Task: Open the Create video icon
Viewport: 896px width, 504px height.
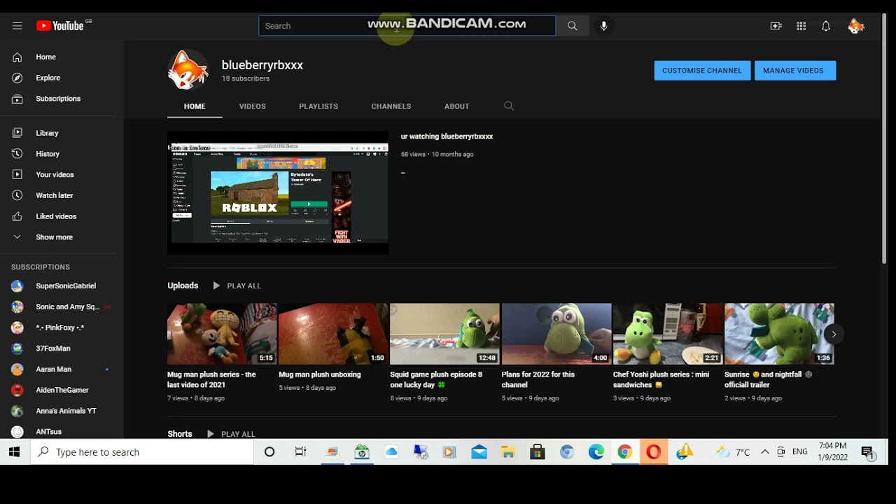Action: [776, 26]
